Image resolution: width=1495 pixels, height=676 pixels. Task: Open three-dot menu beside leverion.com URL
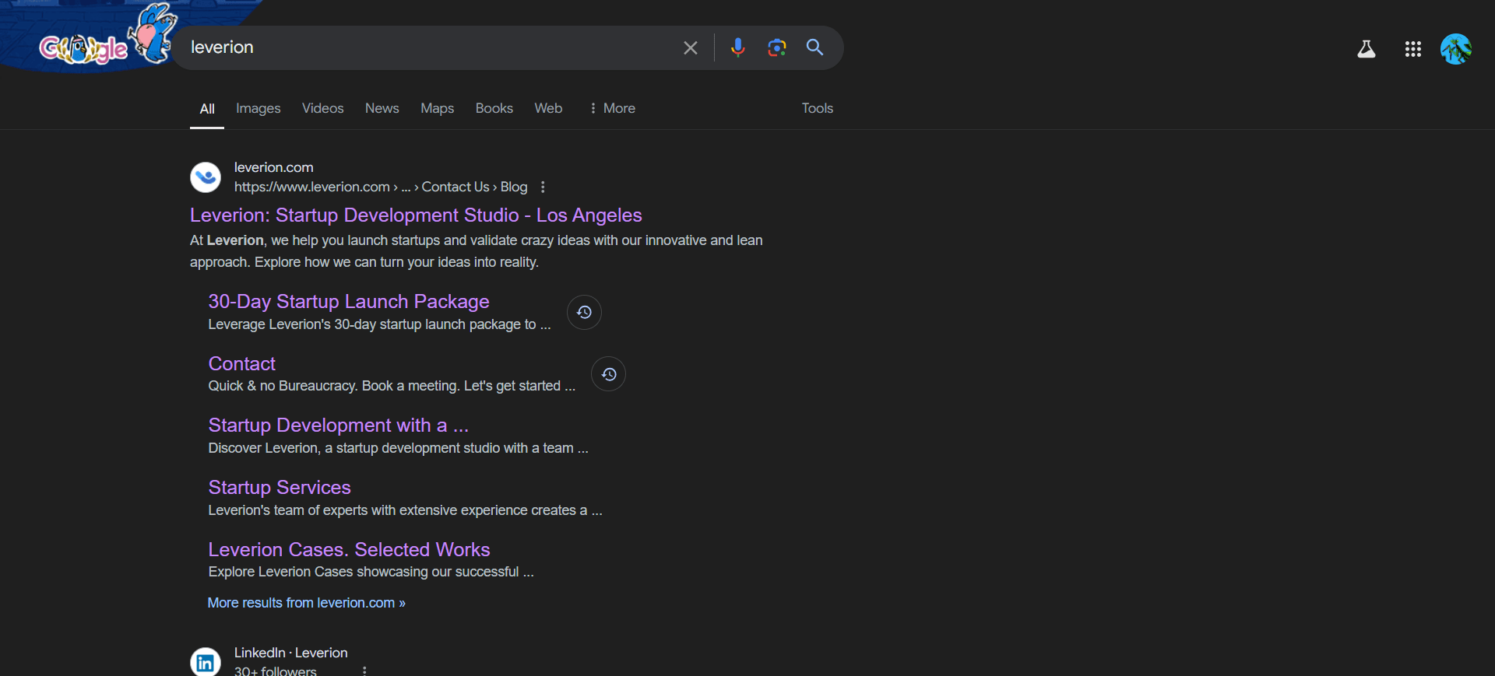point(543,187)
